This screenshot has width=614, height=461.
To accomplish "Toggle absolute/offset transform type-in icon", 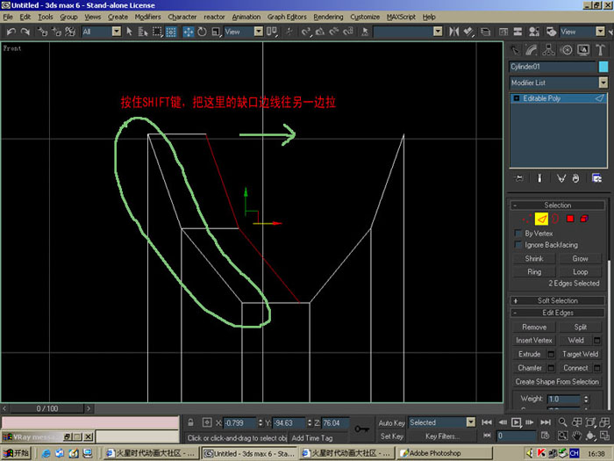I will pos(207,422).
